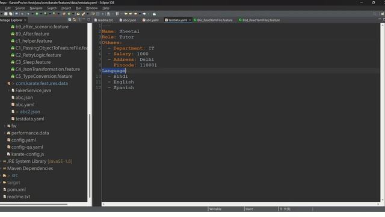The image size is (385, 217).
Task: Open the Search menu
Action: [52, 8]
